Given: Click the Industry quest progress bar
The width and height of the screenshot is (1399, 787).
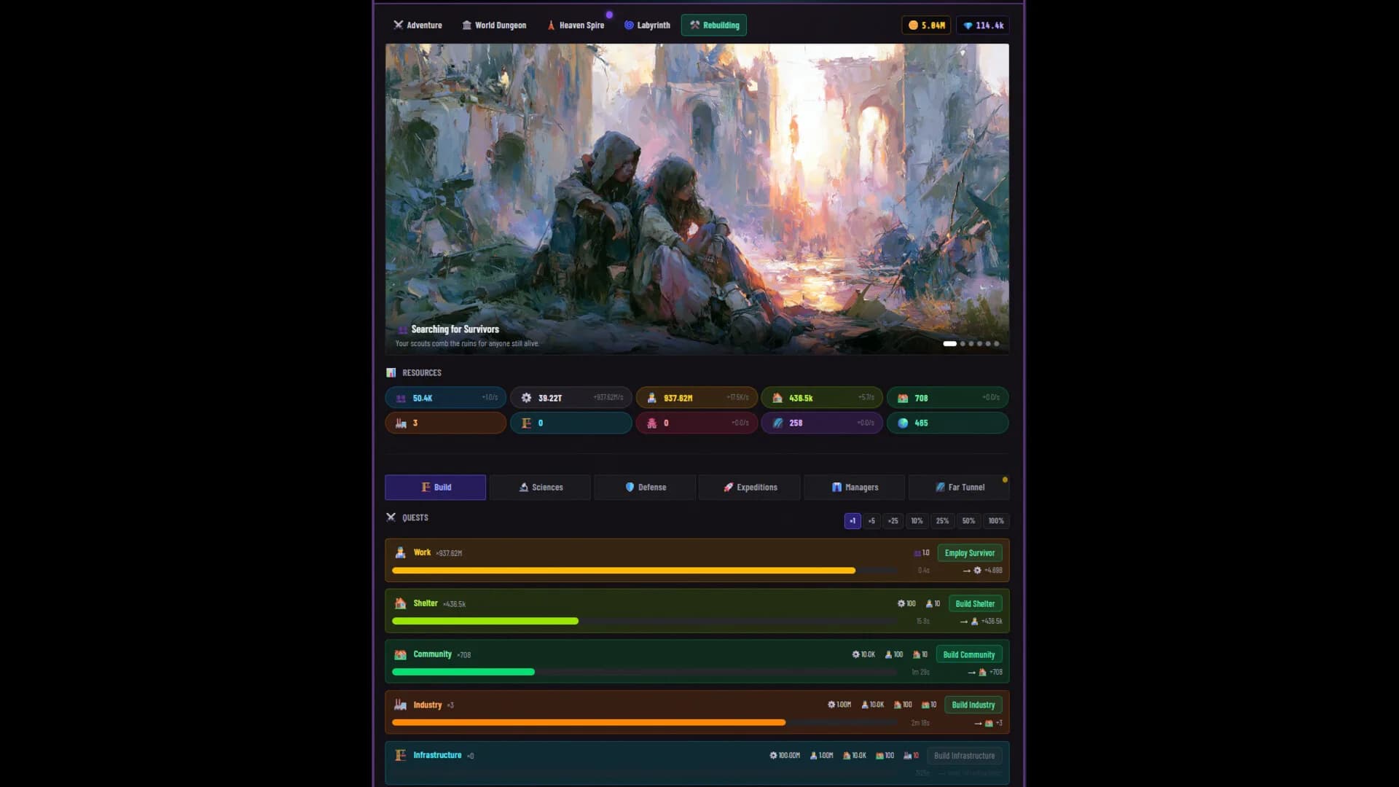Looking at the screenshot, I should [645, 722].
